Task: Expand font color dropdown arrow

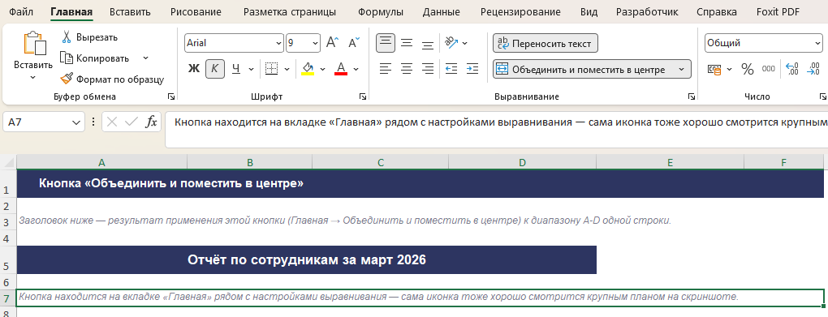Action: pos(356,69)
